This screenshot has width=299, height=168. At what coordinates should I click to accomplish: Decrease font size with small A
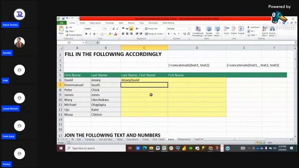click(117, 29)
